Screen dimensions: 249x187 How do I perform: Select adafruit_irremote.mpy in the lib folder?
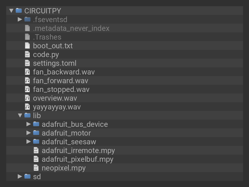click(78, 150)
